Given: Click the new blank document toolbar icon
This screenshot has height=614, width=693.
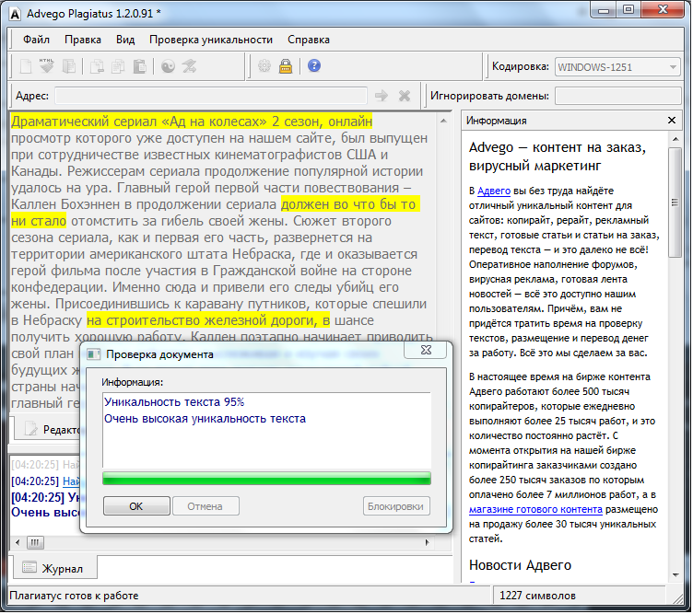Looking at the screenshot, I should (26, 66).
